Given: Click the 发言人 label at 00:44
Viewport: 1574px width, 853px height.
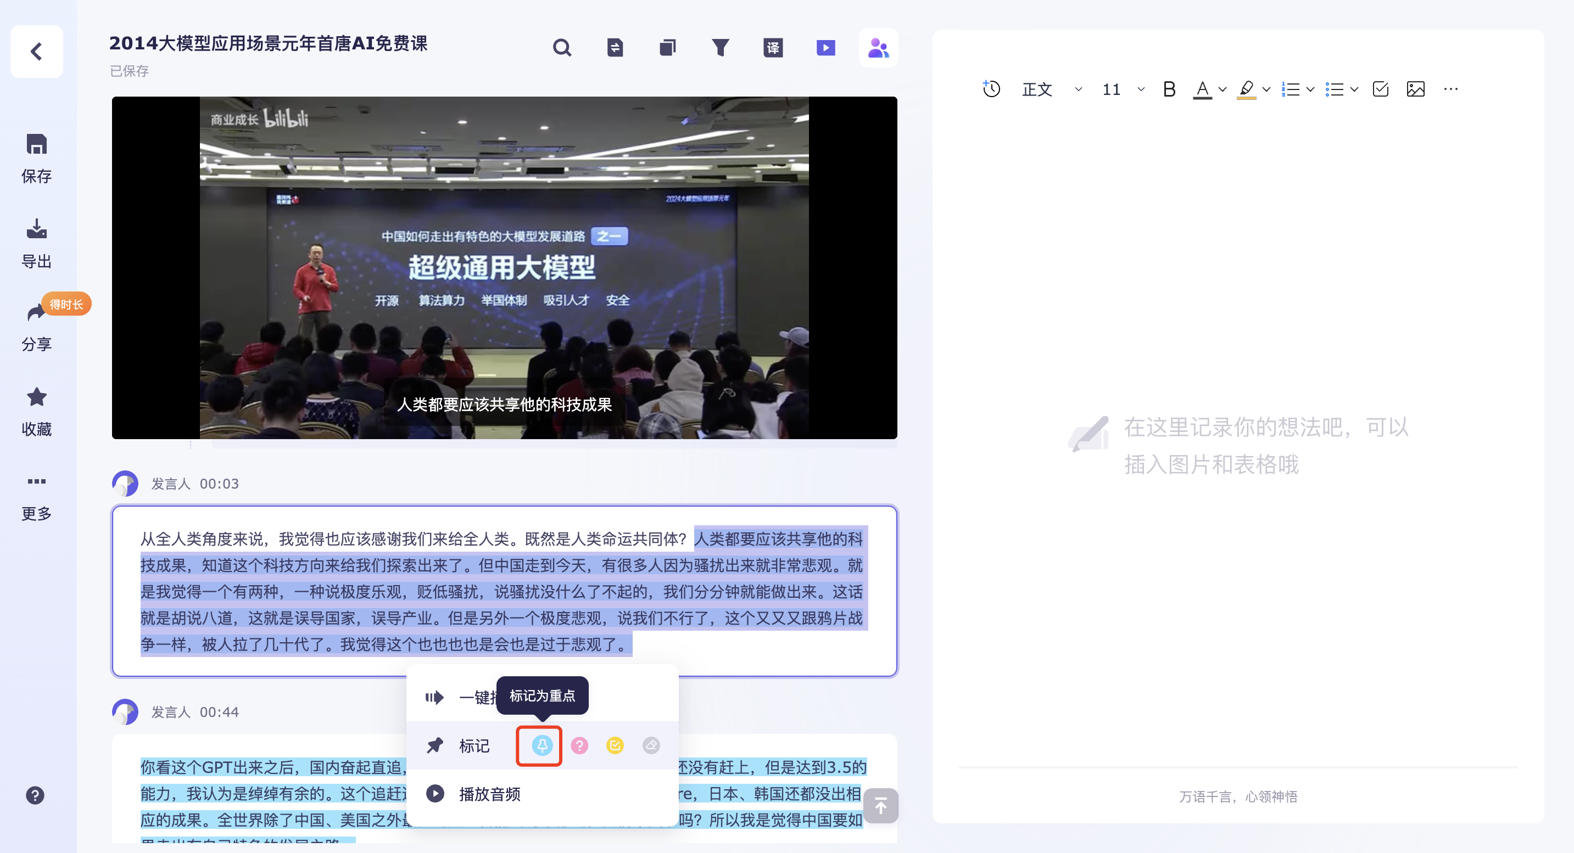Looking at the screenshot, I should [x=171, y=712].
